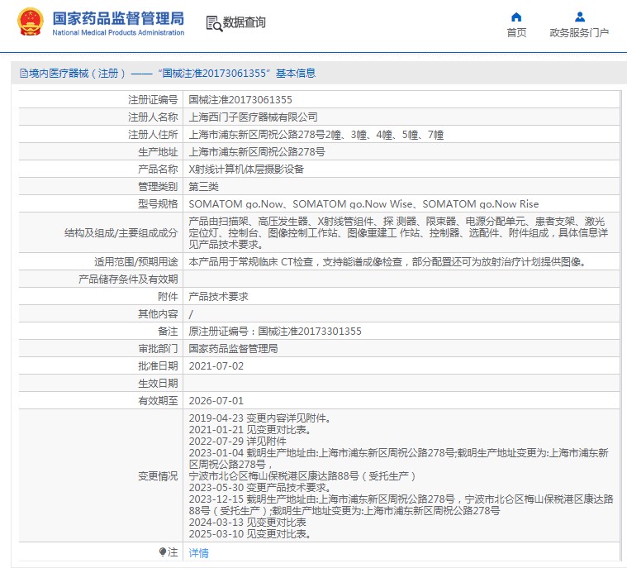Click change entry dated 2023-01-04
Screen dimensions: 627x573
click(x=398, y=459)
